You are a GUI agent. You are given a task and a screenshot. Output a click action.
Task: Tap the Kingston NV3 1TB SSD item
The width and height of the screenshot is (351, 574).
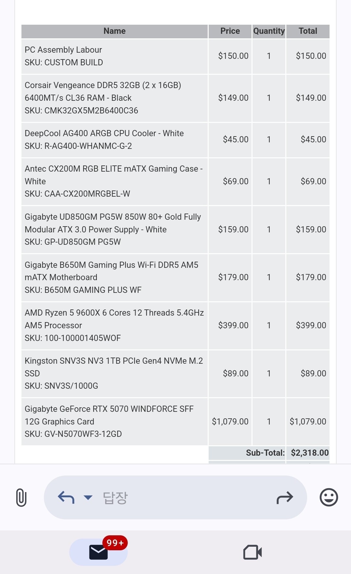pyautogui.click(x=114, y=373)
